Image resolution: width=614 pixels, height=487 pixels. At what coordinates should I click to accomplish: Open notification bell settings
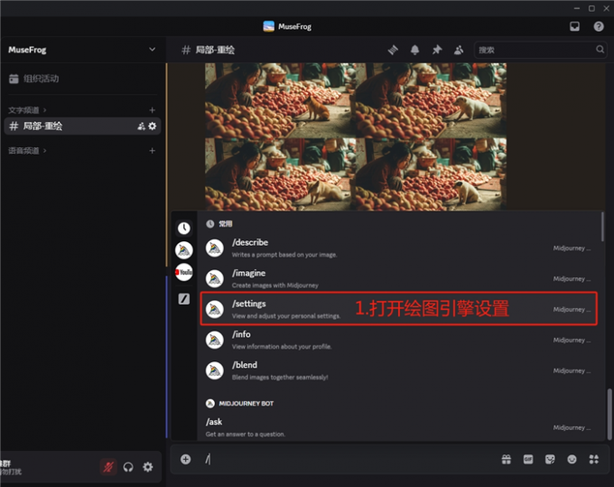coord(414,50)
